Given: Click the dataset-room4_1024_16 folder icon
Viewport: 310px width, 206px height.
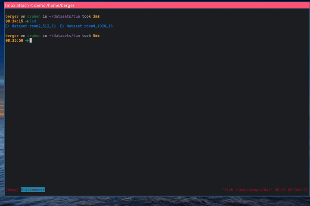Looking at the screenshot, I should click(62, 26).
